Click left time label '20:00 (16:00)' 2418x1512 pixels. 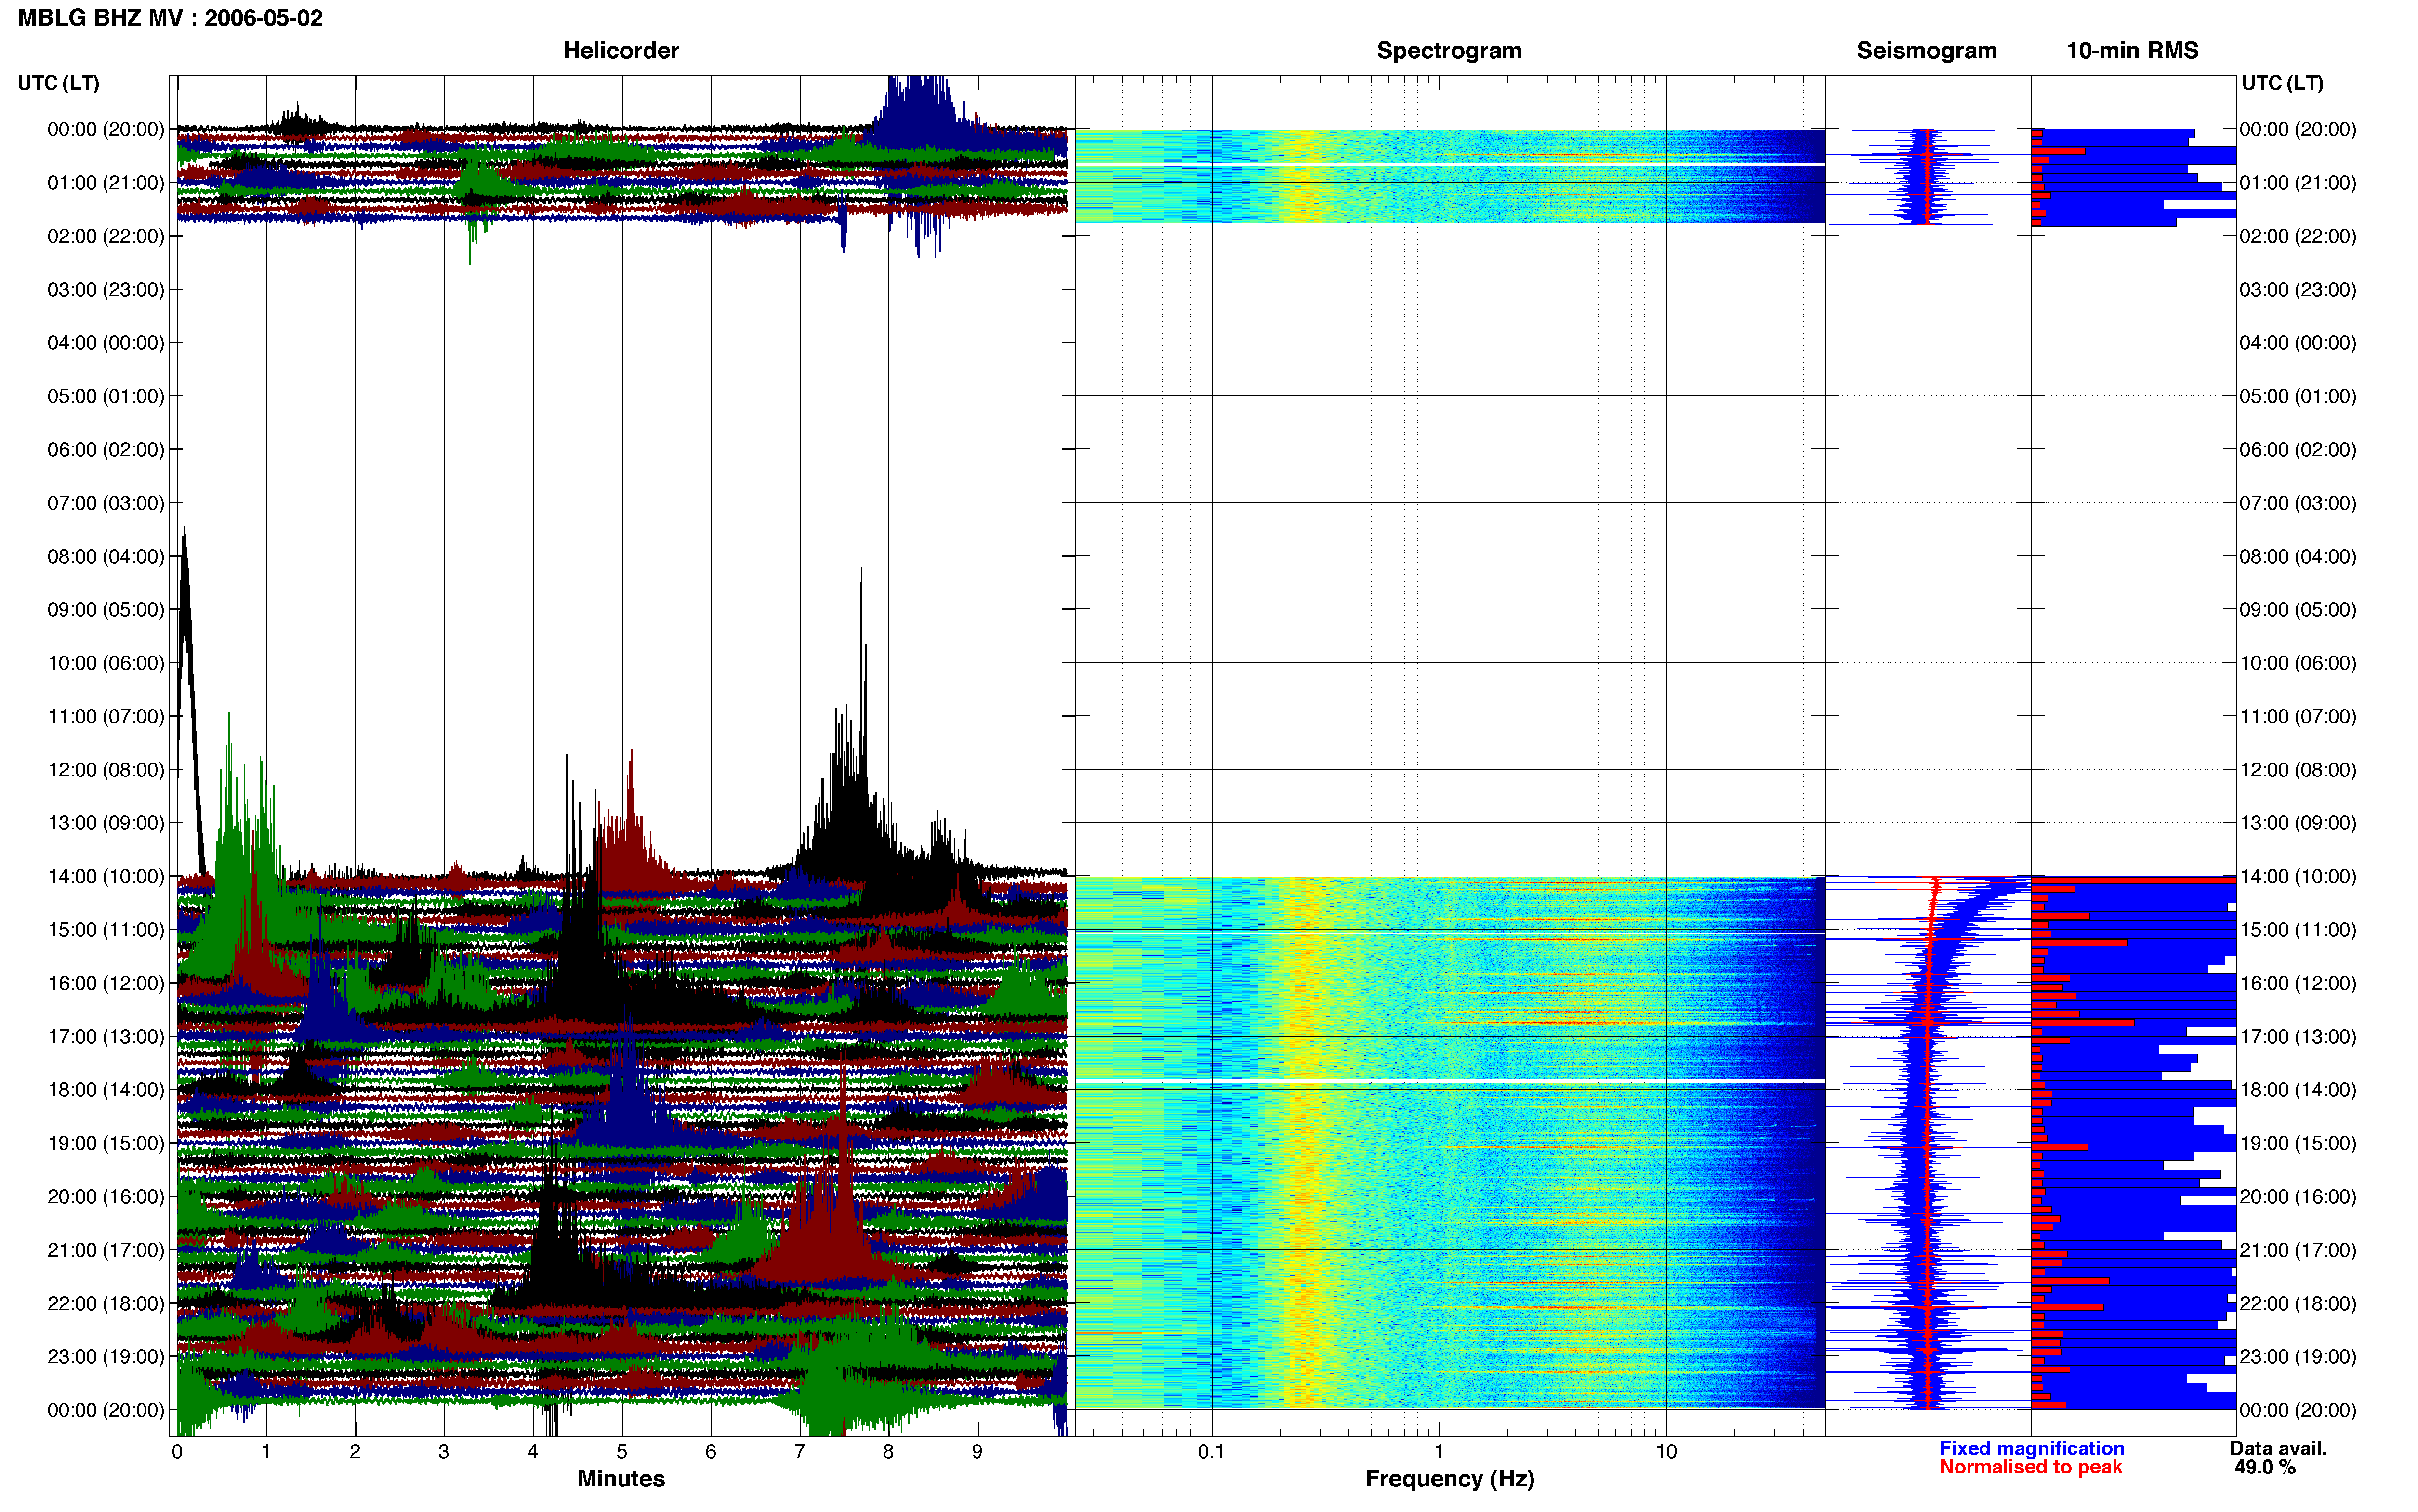click(106, 1196)
